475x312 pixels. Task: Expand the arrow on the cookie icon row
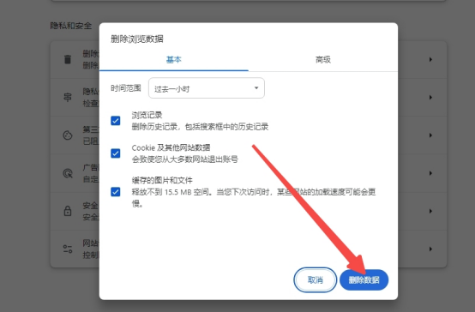(x=430, y=135)
